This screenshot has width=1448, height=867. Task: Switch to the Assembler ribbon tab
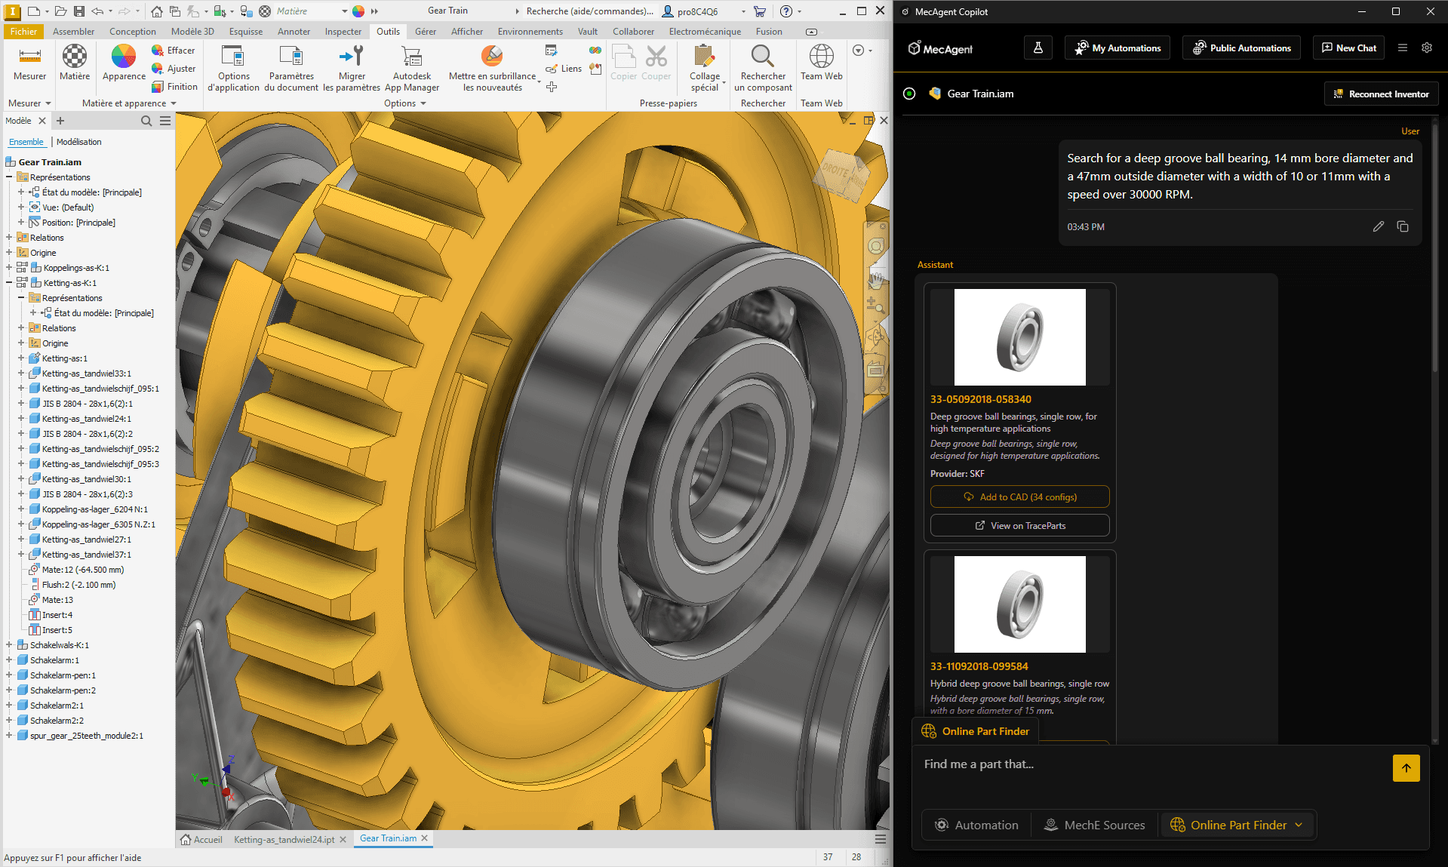(x=73, y=31)
